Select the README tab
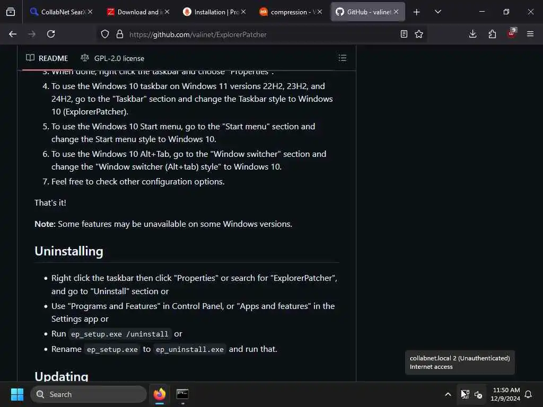 click(x=47, y=58)
